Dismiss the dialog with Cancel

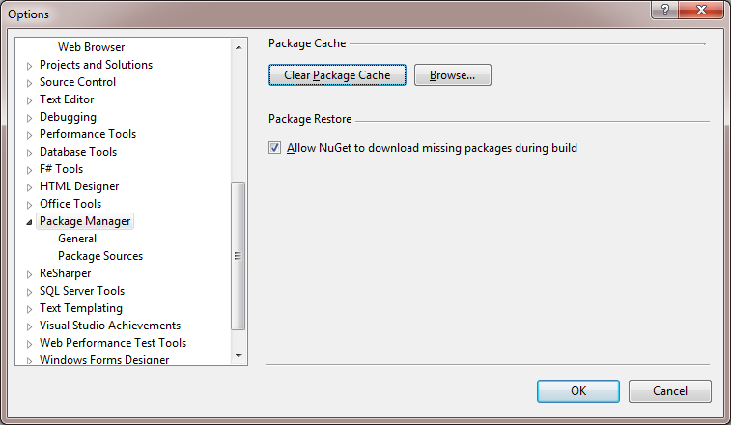[669, 391]
